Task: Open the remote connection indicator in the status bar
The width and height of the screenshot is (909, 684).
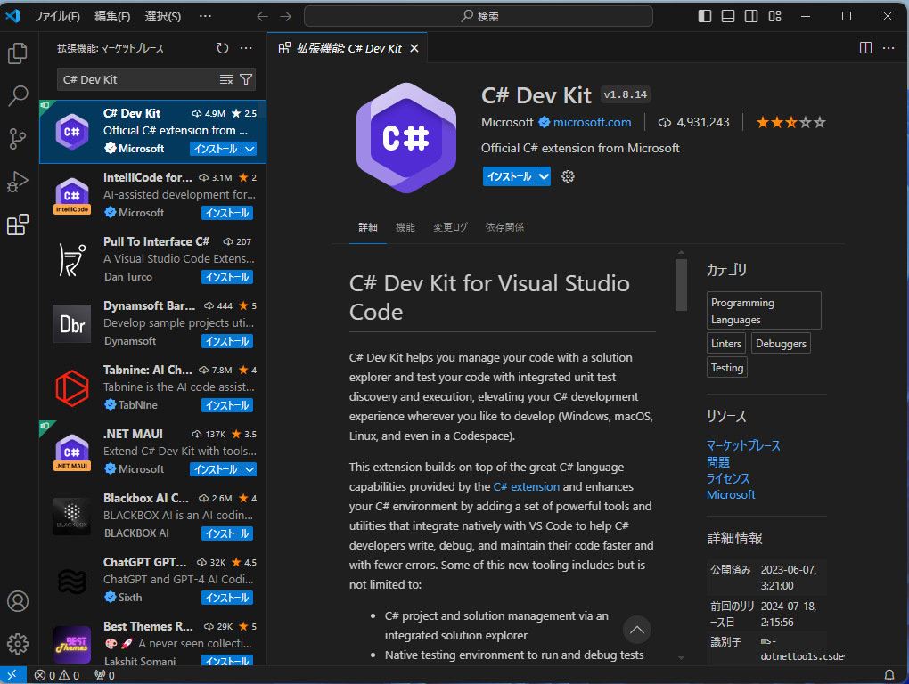Action: coord(12,675)
